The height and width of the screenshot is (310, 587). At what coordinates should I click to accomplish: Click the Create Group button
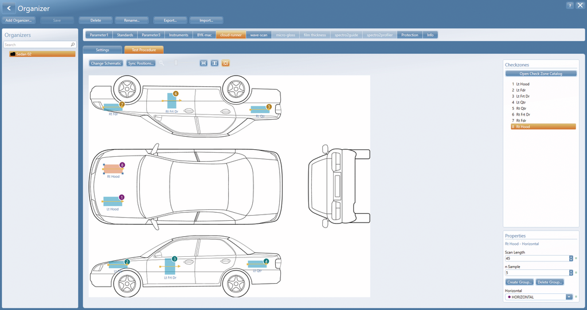tap(519, 282)
